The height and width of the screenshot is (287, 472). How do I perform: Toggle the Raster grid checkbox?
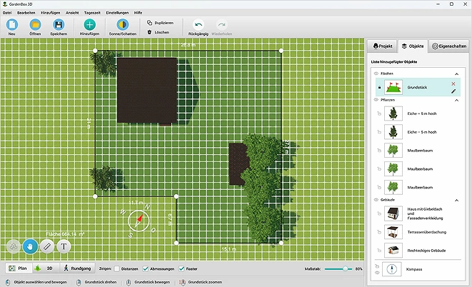point(181,268)
